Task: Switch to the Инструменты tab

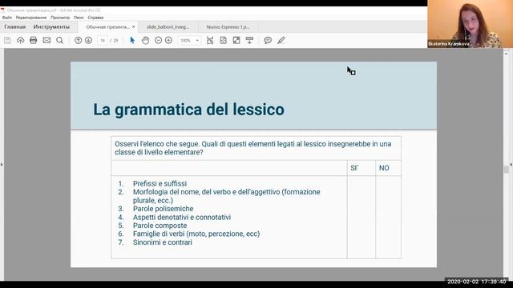Action: pos(51,26)
